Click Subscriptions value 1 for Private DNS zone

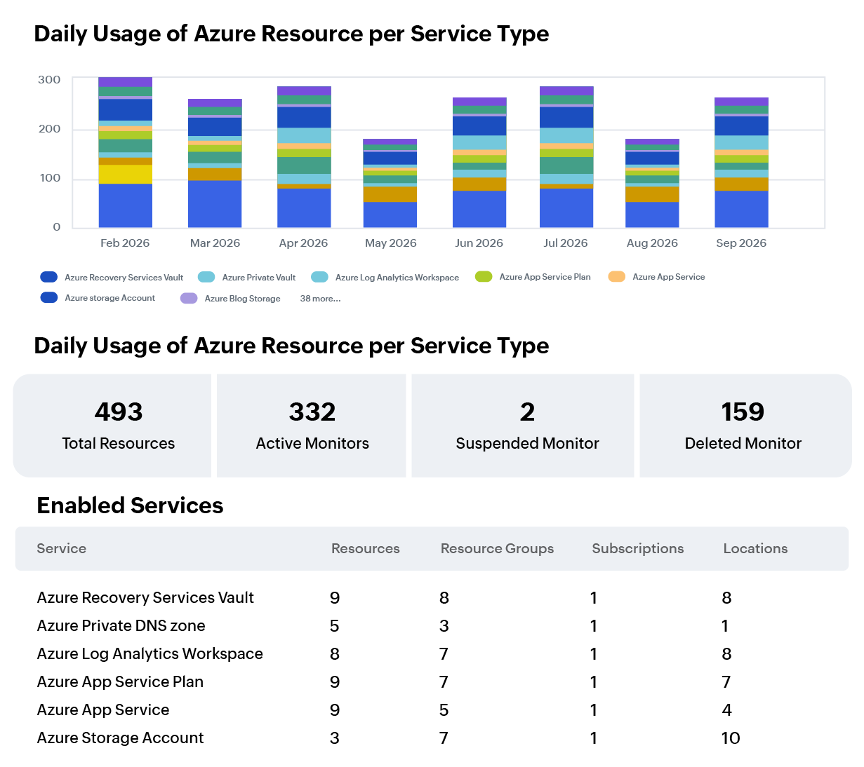click(x=594, y=626)
